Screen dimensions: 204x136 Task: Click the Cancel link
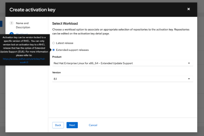(93, 125)
